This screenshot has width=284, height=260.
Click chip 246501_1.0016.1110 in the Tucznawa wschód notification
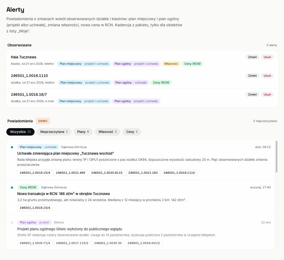[179, 173]
